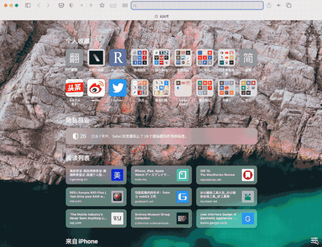Screen dimensions: 322x247
Task: Open the 头条 favorite shortcut
Action: coord(74,88)
